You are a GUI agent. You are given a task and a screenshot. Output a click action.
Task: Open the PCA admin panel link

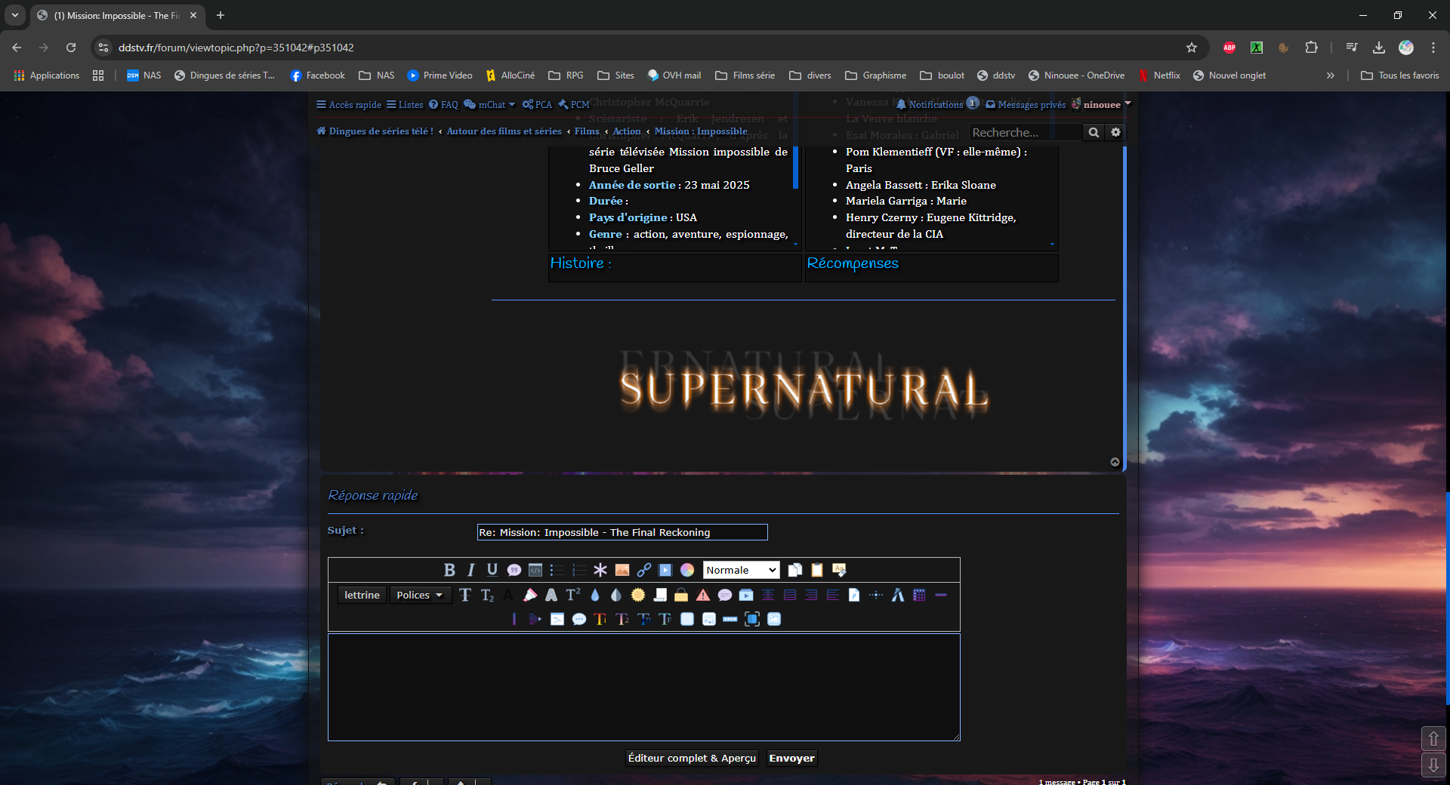(x=537, y=105)
